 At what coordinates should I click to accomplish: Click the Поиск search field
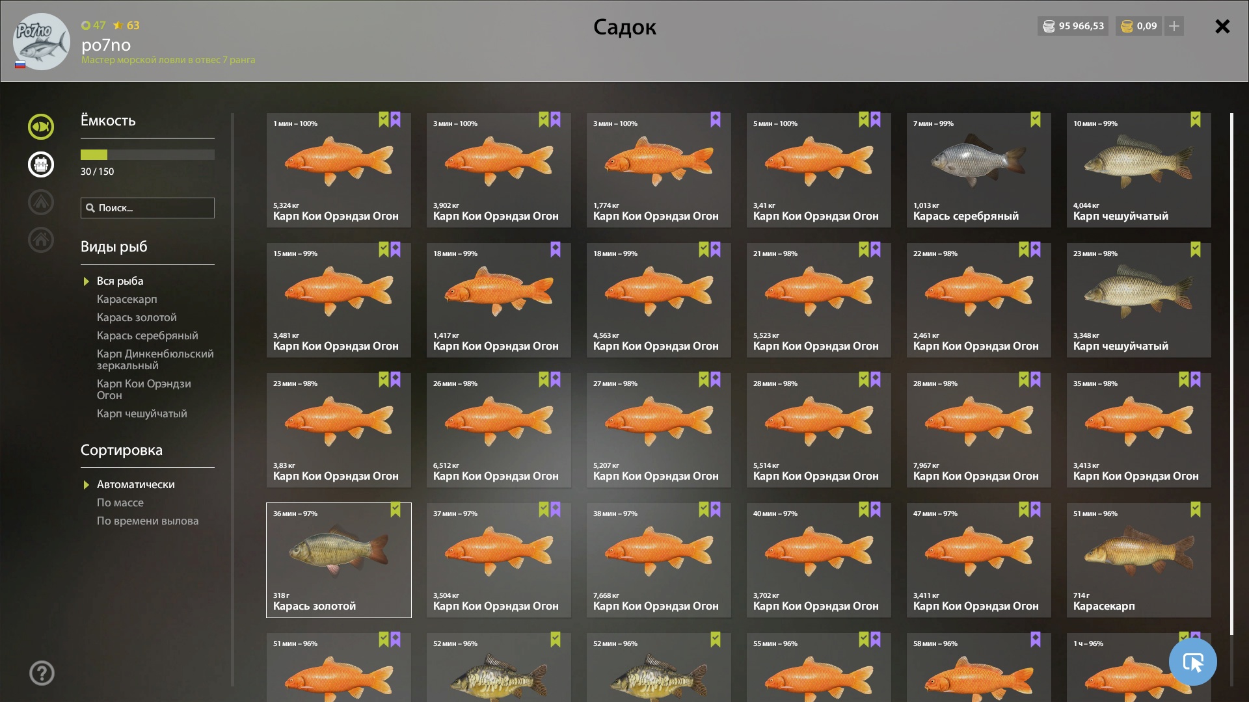click(148, 208)
